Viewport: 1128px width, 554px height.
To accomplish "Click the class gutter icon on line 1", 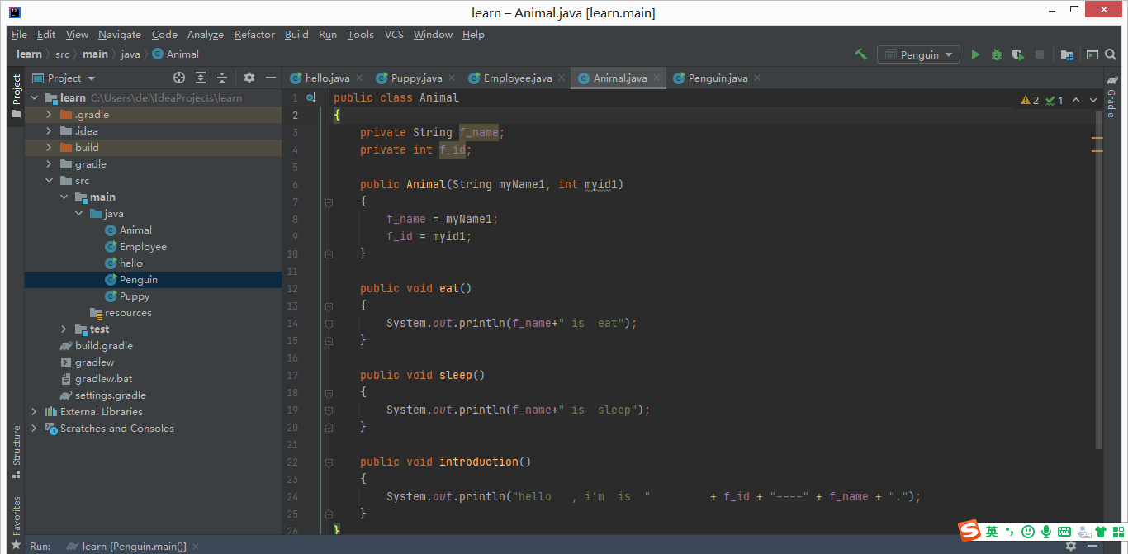I will click(x=311, y=97).
